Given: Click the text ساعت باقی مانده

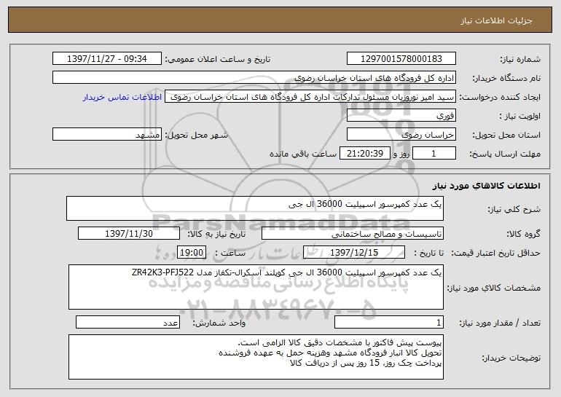Looking at the screenshot, I should [x=302, y=154].
